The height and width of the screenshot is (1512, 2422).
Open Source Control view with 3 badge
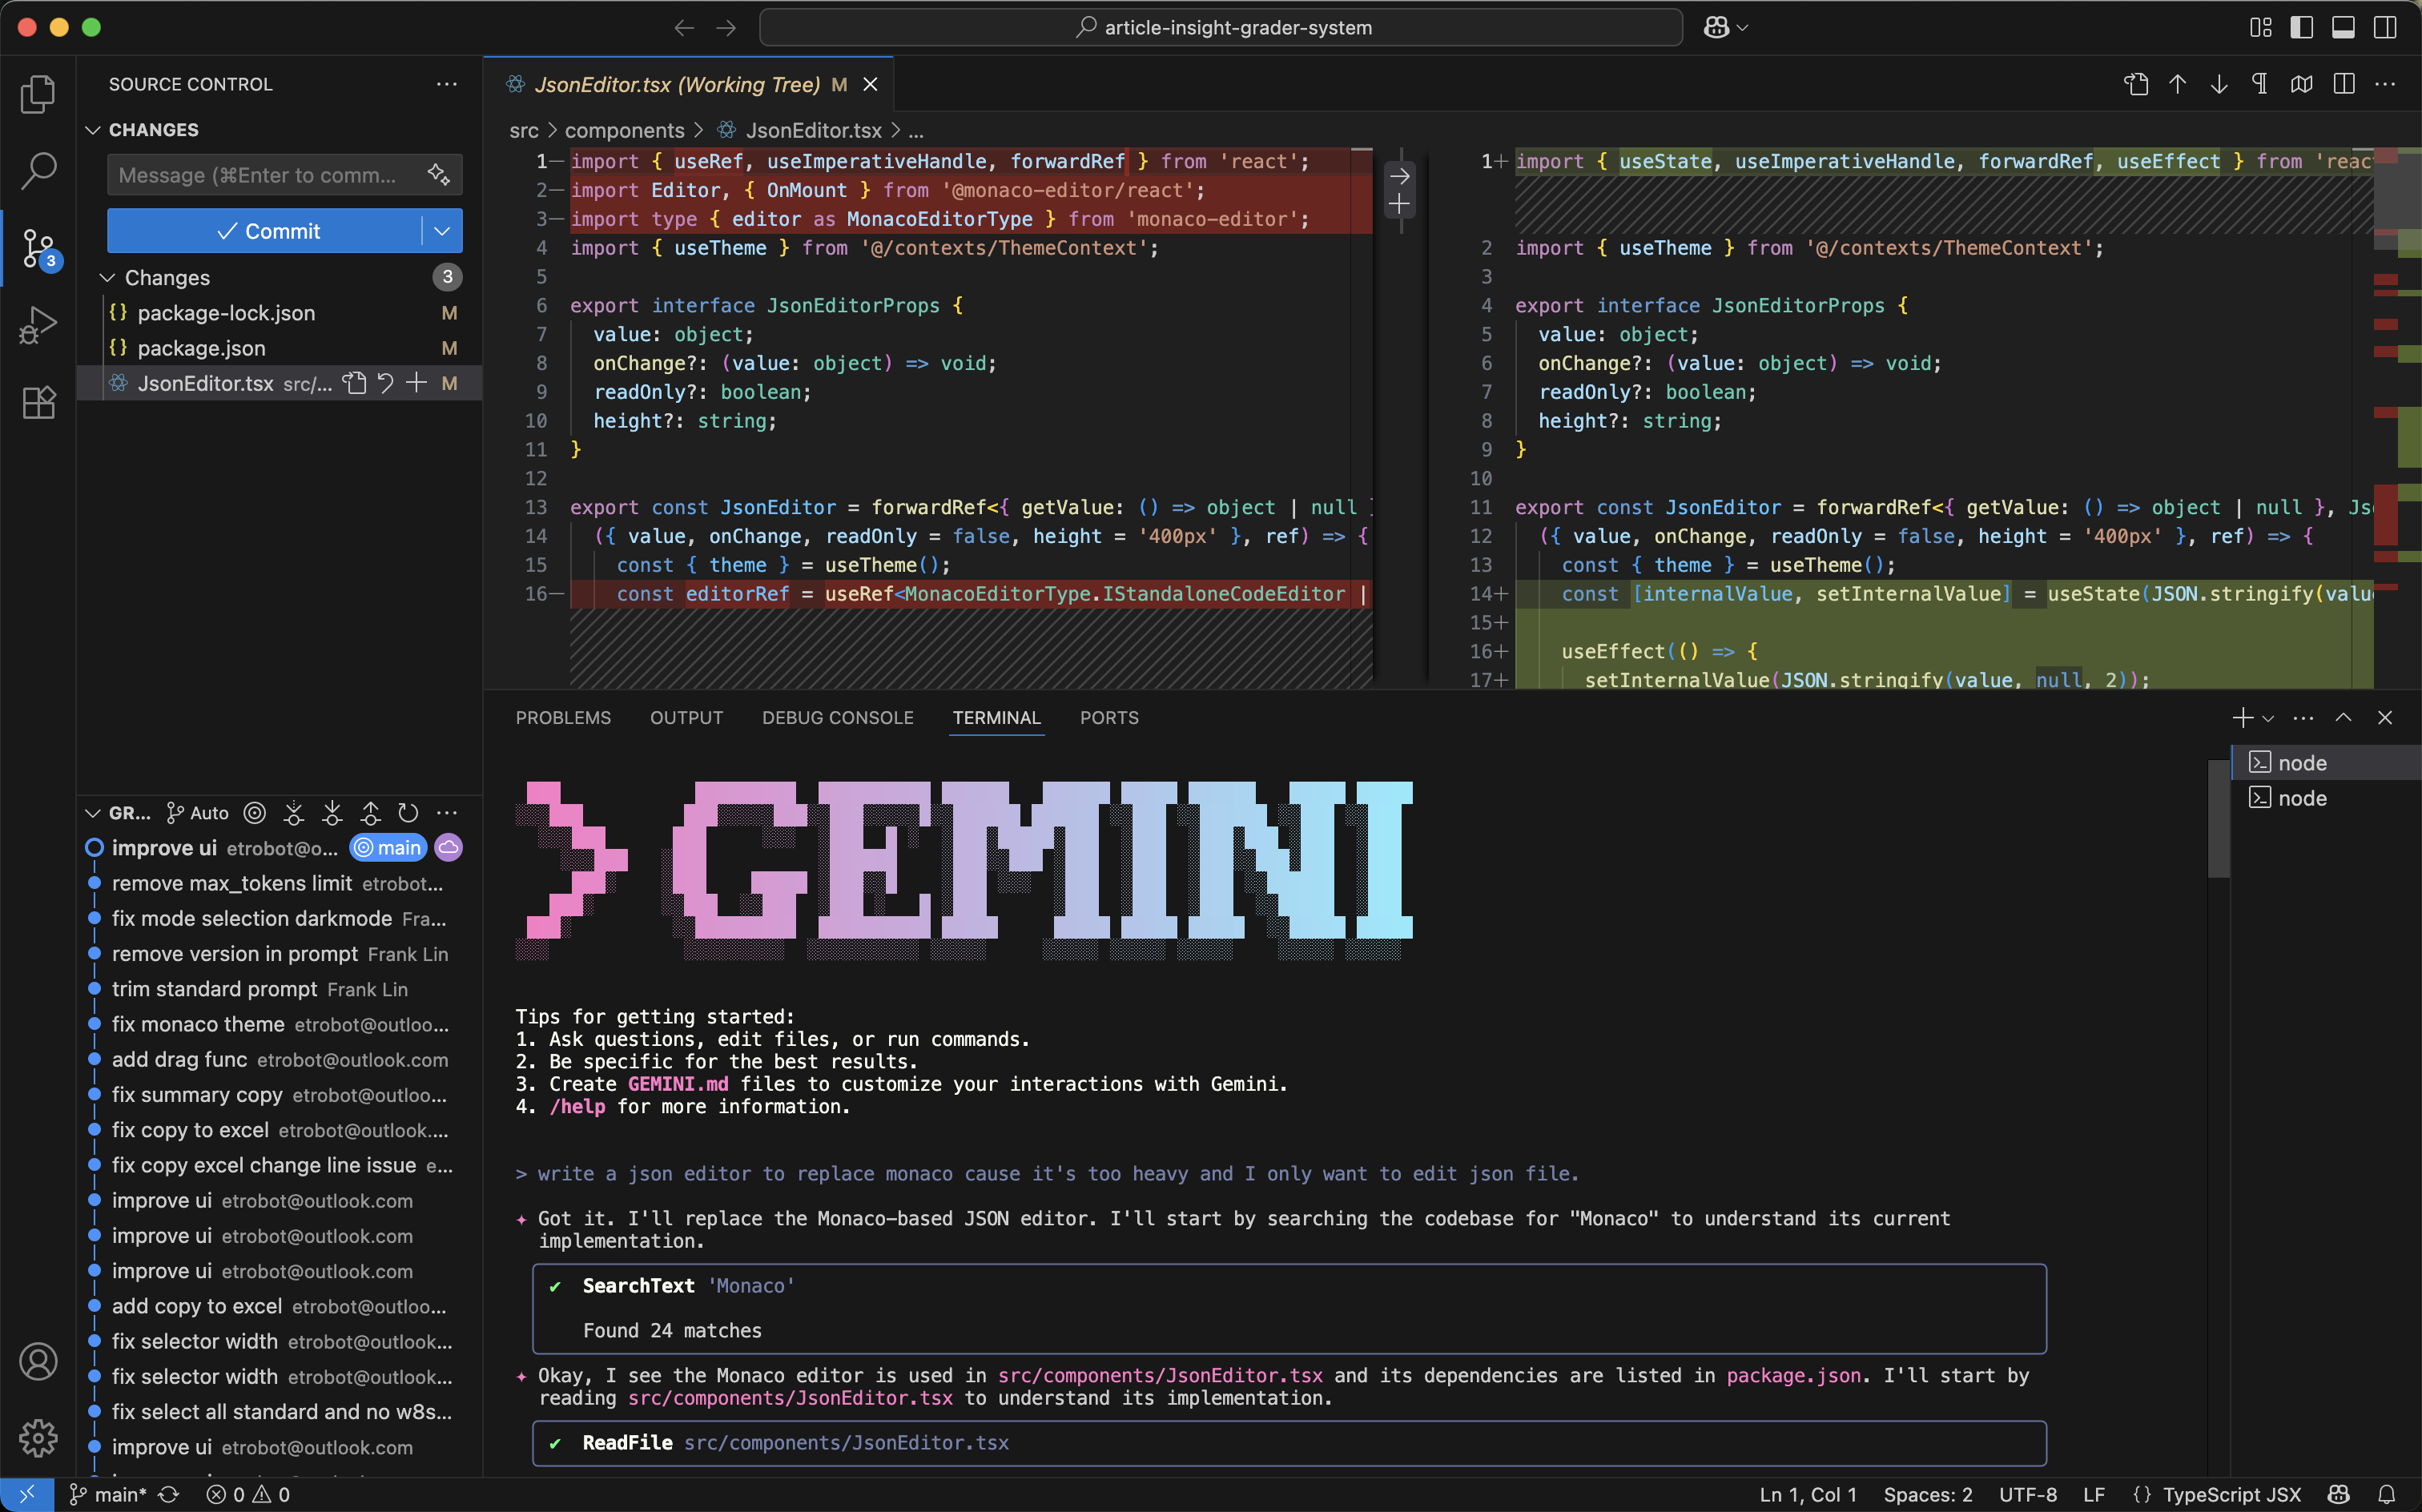pyautogui.click(x=38, y=248)
